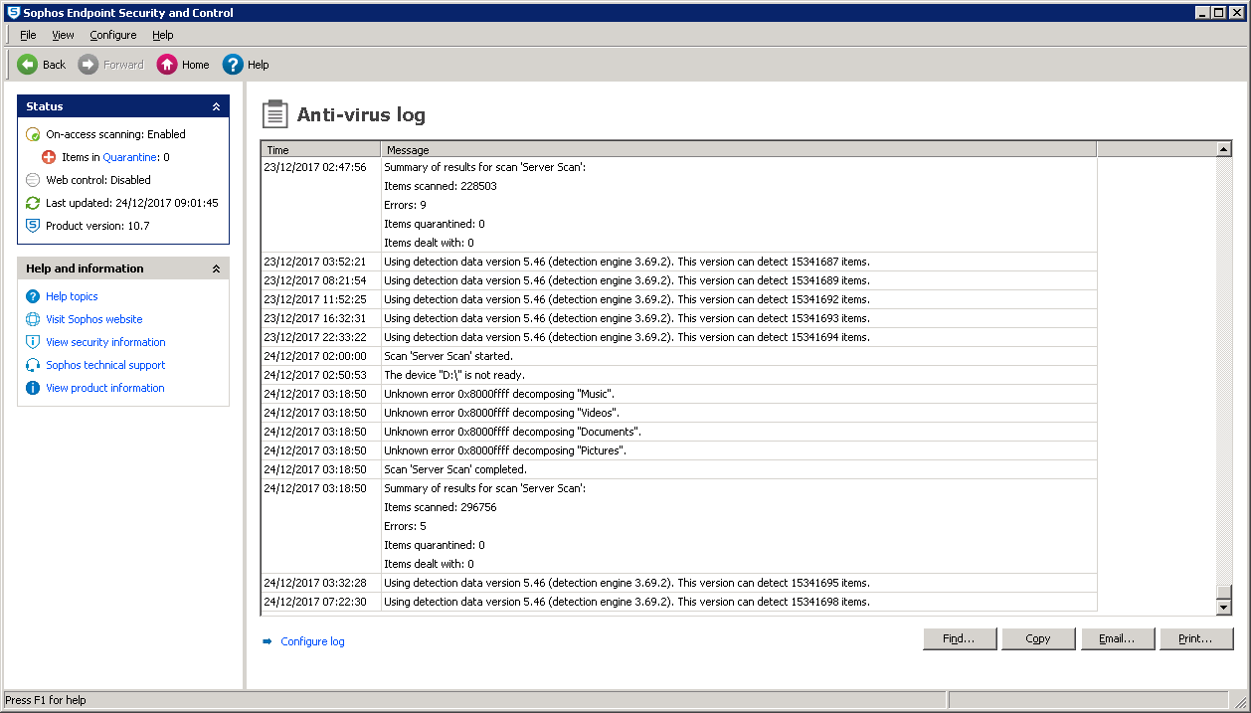
Task: Select the error row decomposing "Documents"
Action: point(679,432)
